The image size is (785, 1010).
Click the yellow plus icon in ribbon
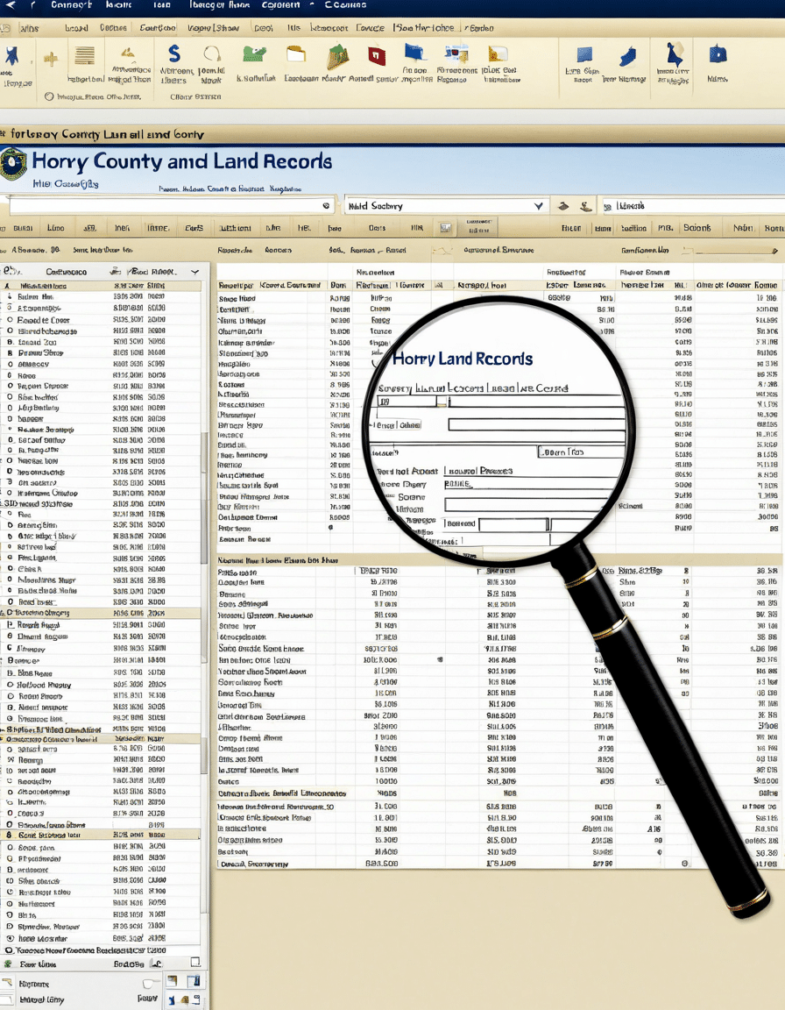(51, 60)
